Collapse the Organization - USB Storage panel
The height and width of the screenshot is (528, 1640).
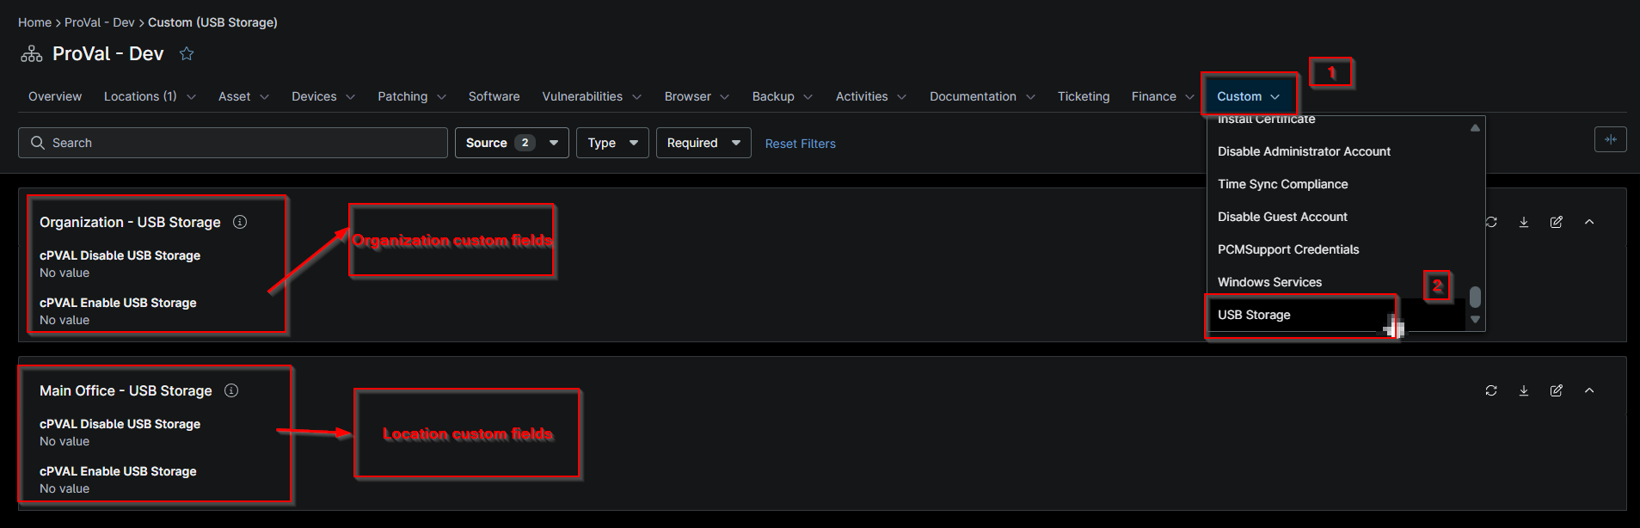[x=1589, y=222]
